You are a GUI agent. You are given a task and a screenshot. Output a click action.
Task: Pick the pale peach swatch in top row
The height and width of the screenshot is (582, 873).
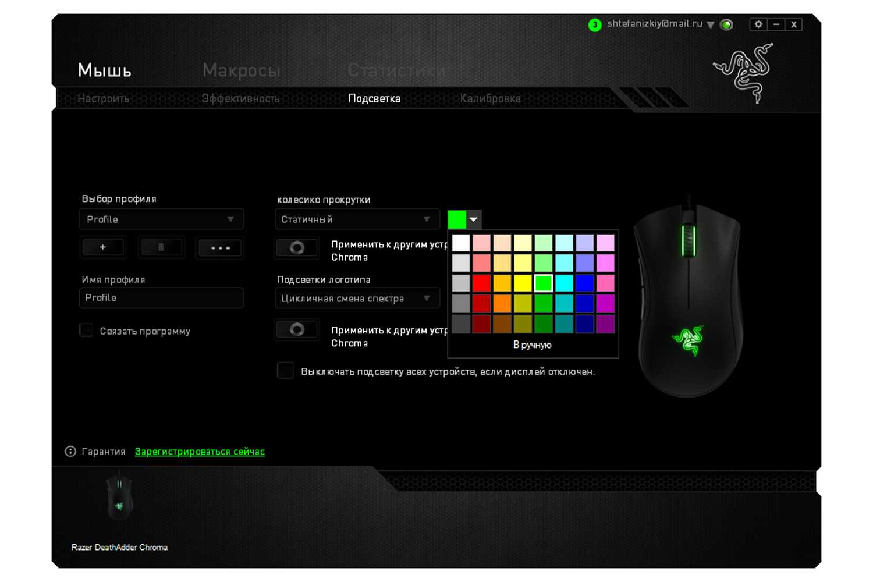[x=502, y=243]
